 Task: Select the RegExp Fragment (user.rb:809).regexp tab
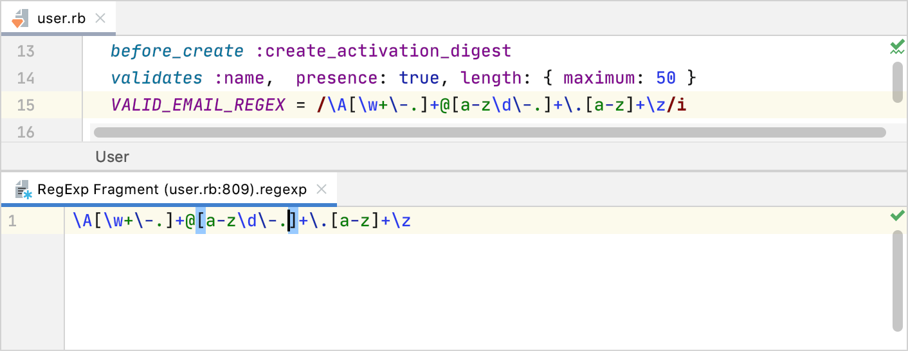pos(172,189)
